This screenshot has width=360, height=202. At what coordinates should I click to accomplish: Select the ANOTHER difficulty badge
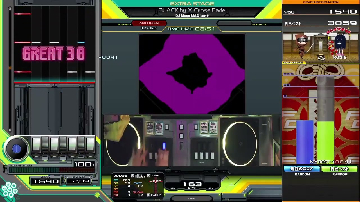click(x=149, y=23)
